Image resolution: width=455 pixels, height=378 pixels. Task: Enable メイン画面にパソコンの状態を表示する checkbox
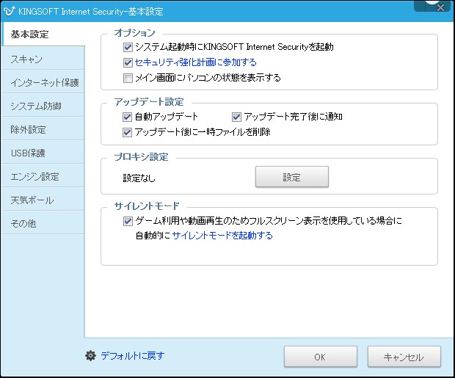(128, 78)
